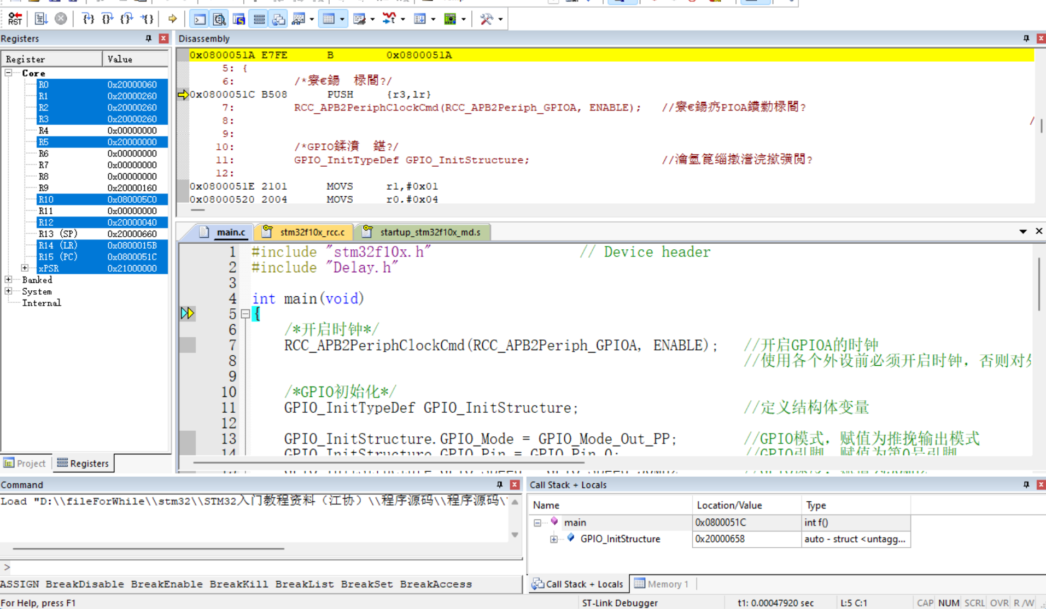1046x609 pixels.
Task: Click the Command panel scroll-down arrow
Action: (515, 535)
